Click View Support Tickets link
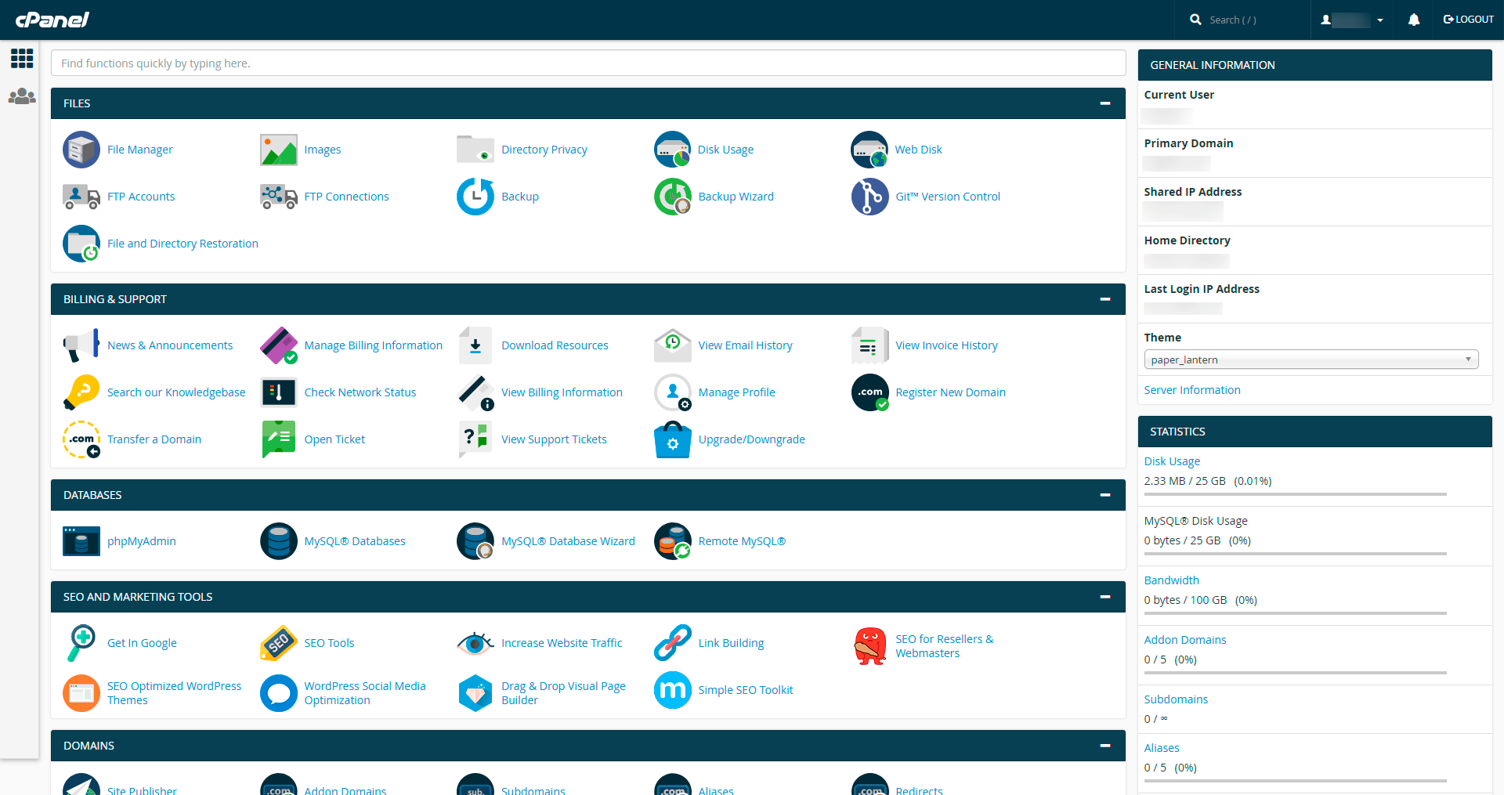 (x=554, y=439)
